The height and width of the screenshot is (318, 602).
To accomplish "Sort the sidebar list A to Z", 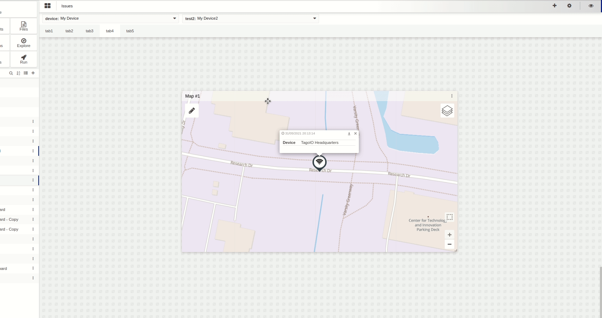I will click(18, 73).
